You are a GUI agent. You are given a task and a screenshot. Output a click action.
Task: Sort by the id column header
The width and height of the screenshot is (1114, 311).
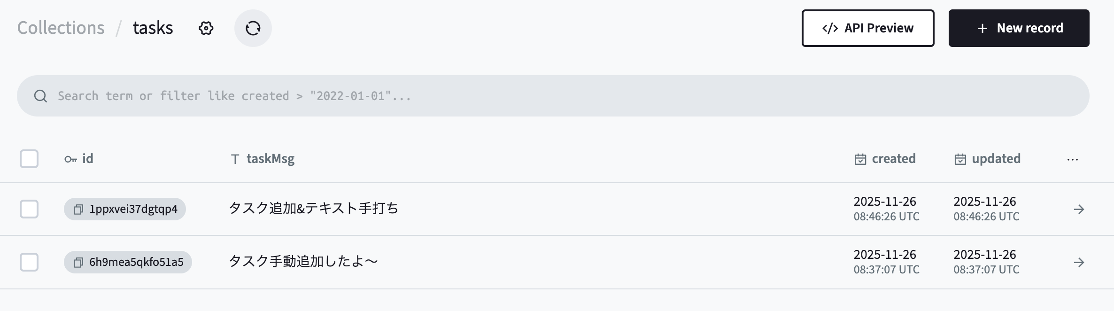tap(79, 159)
